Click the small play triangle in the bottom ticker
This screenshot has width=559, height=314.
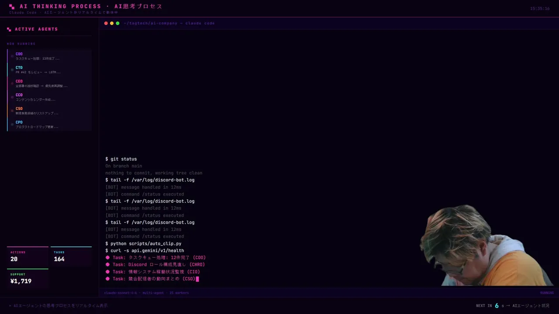10,306
